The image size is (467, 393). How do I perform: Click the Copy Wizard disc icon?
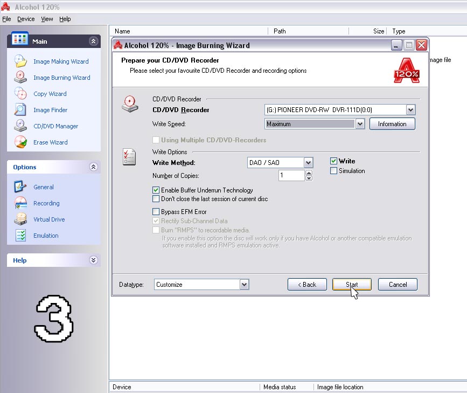[20, 93]
